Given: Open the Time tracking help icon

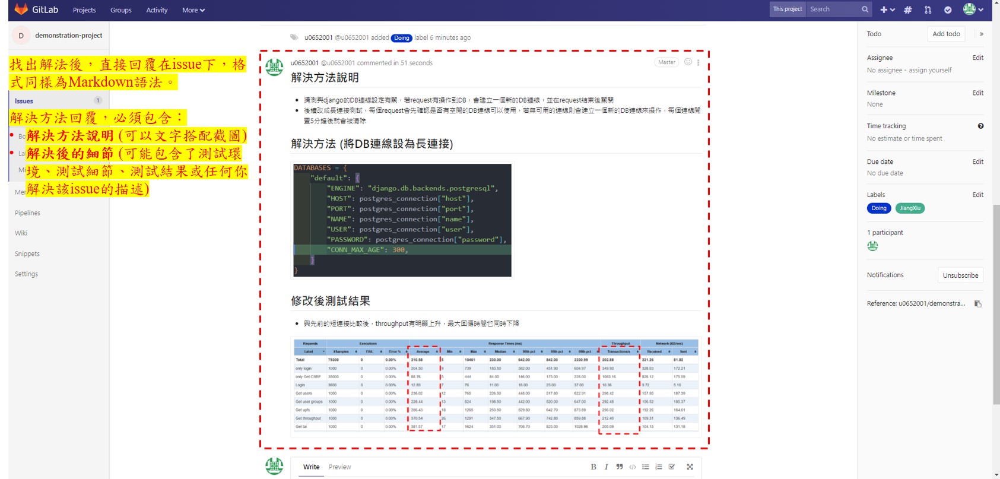Looking at the screenshot, I should [x=980, y=126].
